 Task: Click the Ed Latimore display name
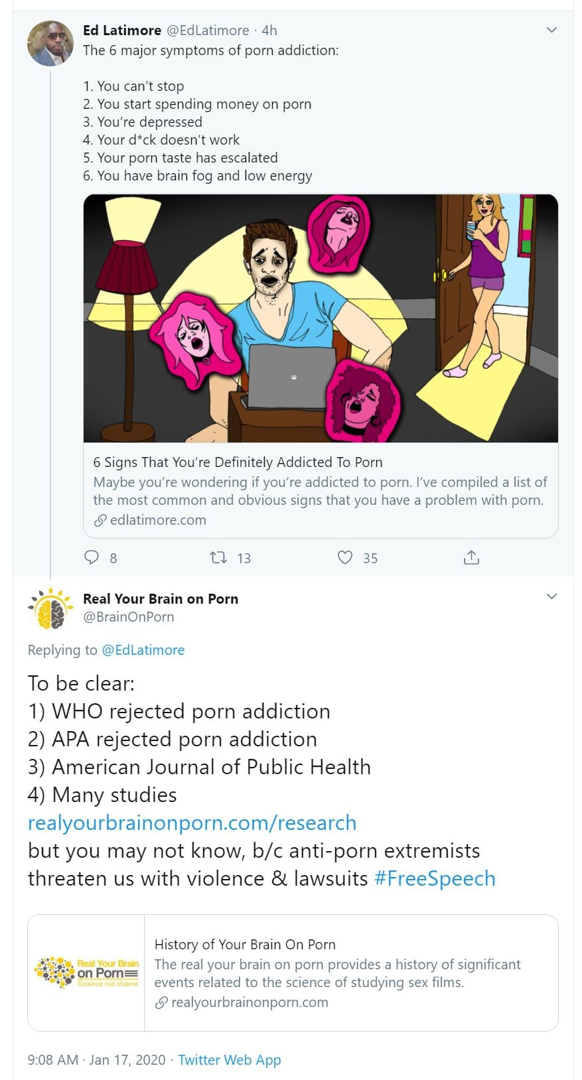(x=122, y=31)
